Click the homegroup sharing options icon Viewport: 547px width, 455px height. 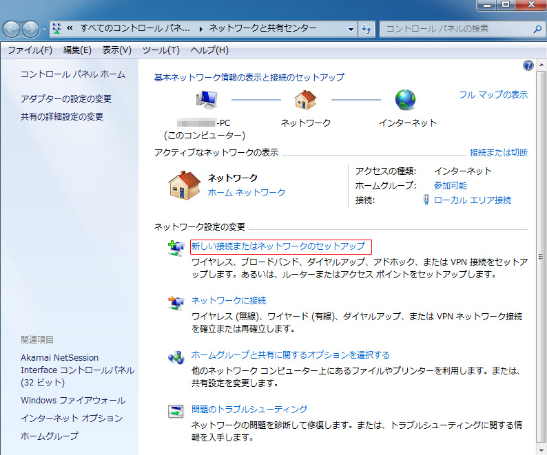(176, 357)
